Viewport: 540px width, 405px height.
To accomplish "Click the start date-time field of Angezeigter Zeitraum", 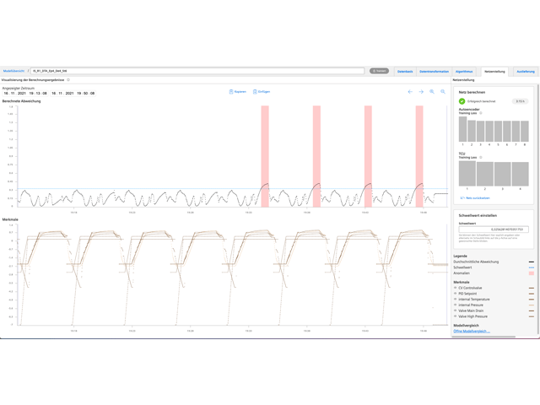I will 25,94.
